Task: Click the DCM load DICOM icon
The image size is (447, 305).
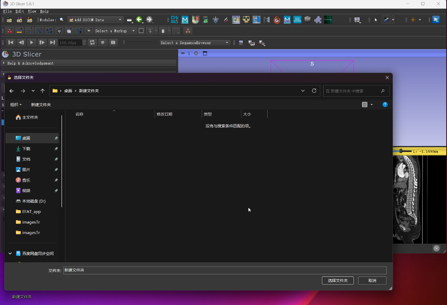Action: tap(19, 20)
